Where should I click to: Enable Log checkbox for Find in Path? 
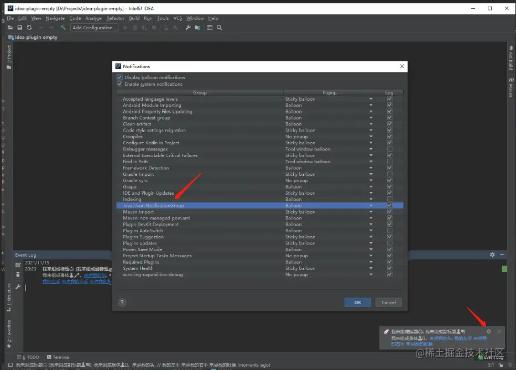[390, 161]
